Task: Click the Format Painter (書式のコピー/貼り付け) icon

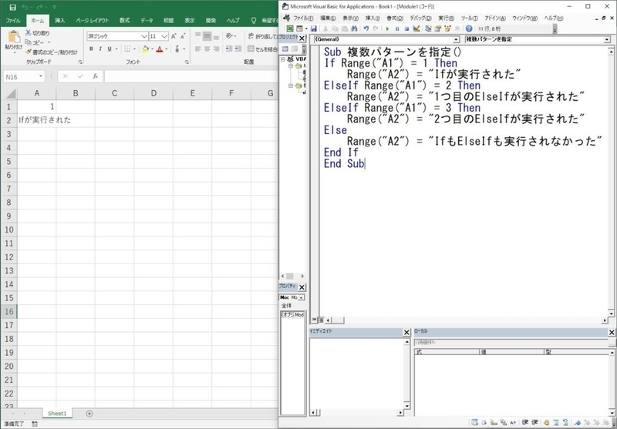Action: [x=28, y=52]
